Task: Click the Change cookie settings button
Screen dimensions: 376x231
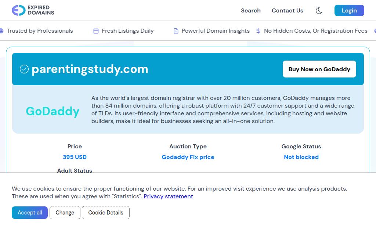Action: 65,213
